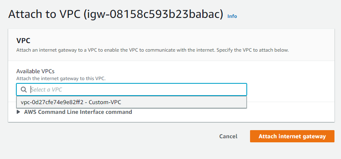Click Attach internet gateway button
The width and height of the screenshot is (341, 159).
point(292,136)
